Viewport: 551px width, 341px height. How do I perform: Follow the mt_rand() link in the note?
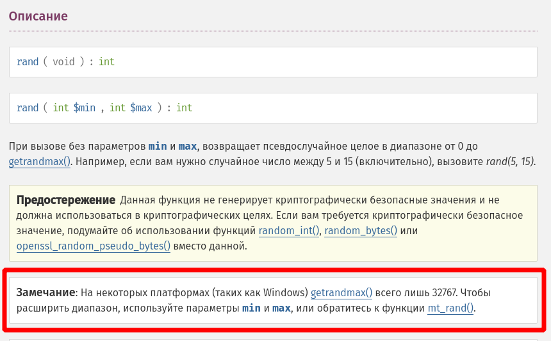click(450, 308)
